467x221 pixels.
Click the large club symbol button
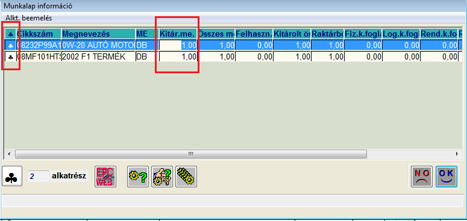[x=12, y=176]
